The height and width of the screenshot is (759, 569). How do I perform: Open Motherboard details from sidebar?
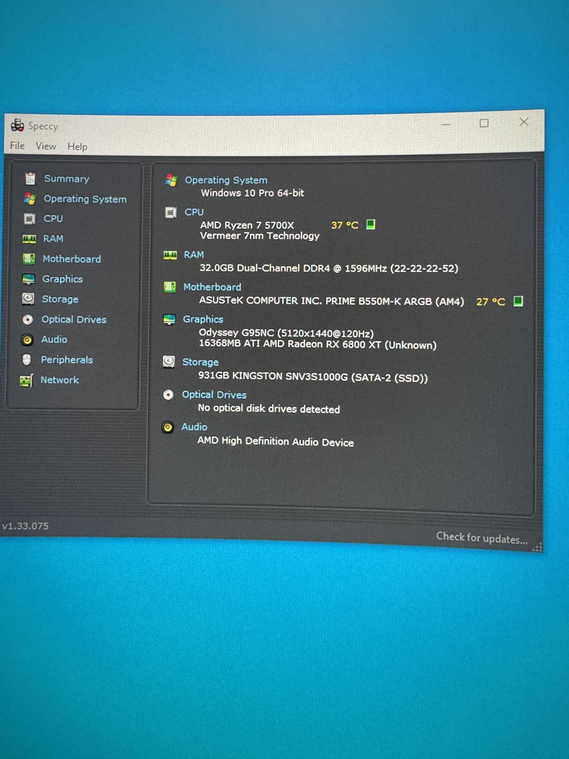(x=72, y=259)
